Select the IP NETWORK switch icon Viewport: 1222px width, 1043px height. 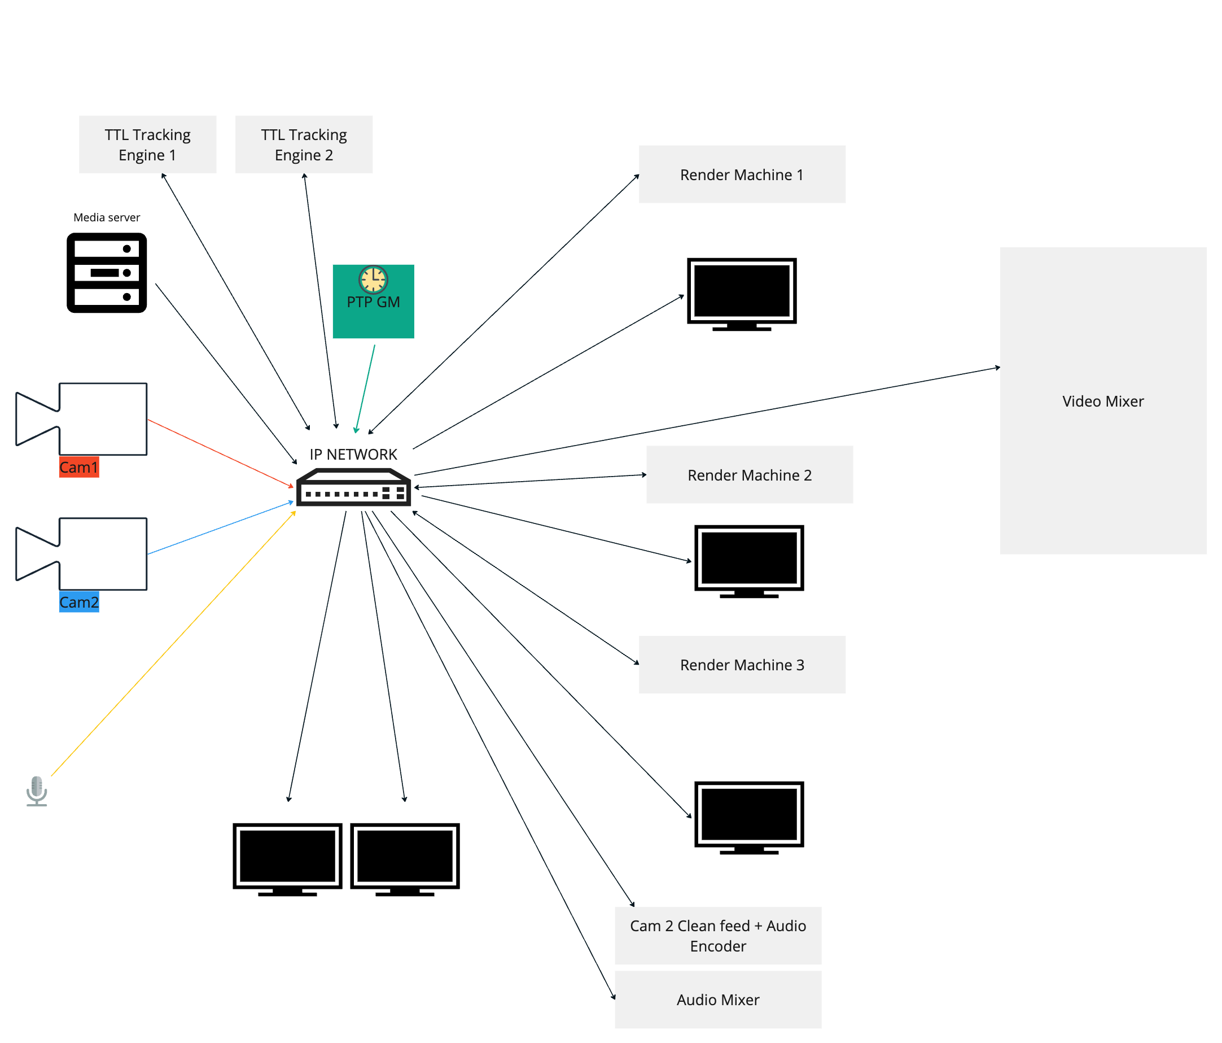pyautogui.click(x=353, y=487)
